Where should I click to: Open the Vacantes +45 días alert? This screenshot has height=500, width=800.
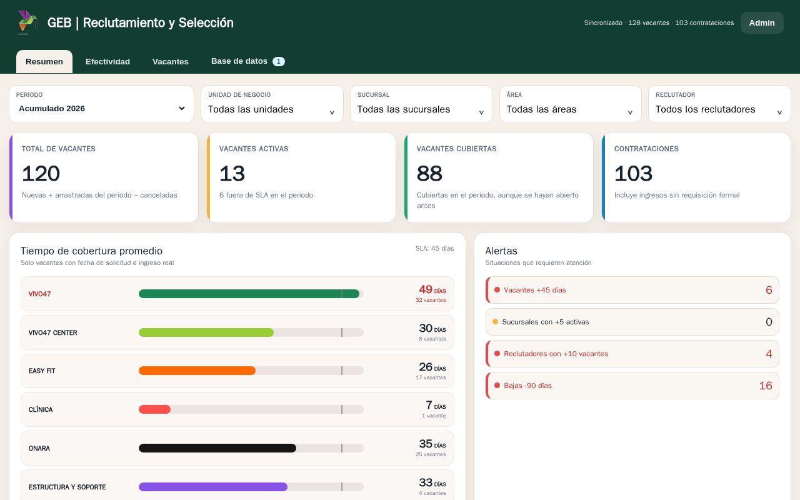pos(632,290)
